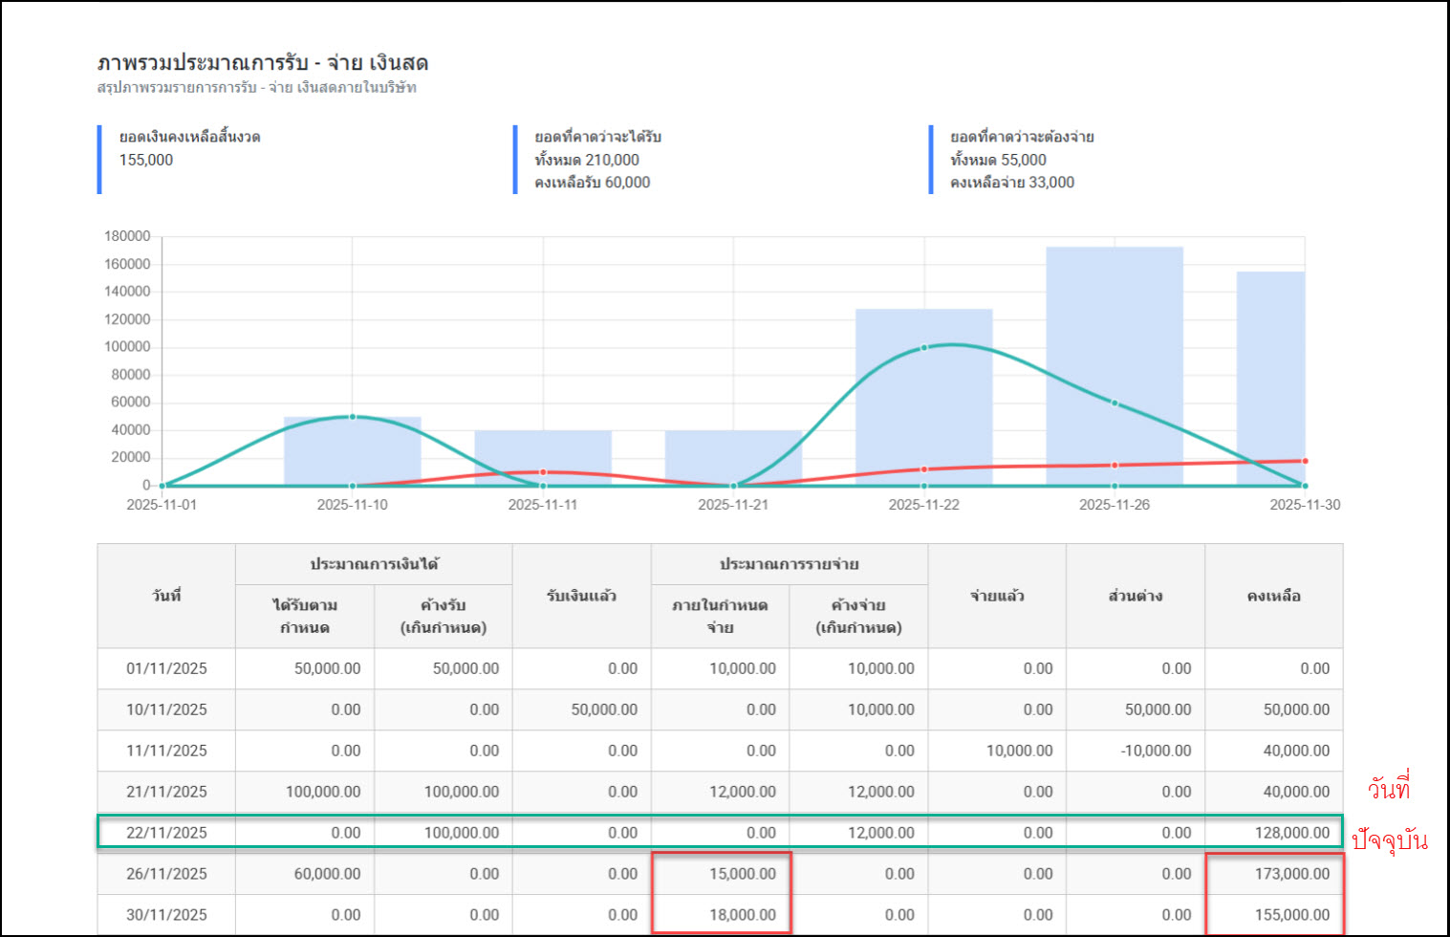This screenshot has height=937, width=1450.
Task: Click the red data point at 2025-11-30
Action: [x=1304, y=461]
